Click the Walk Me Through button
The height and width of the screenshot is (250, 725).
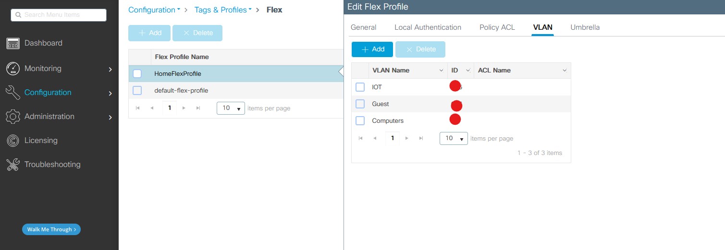point(51,229)
